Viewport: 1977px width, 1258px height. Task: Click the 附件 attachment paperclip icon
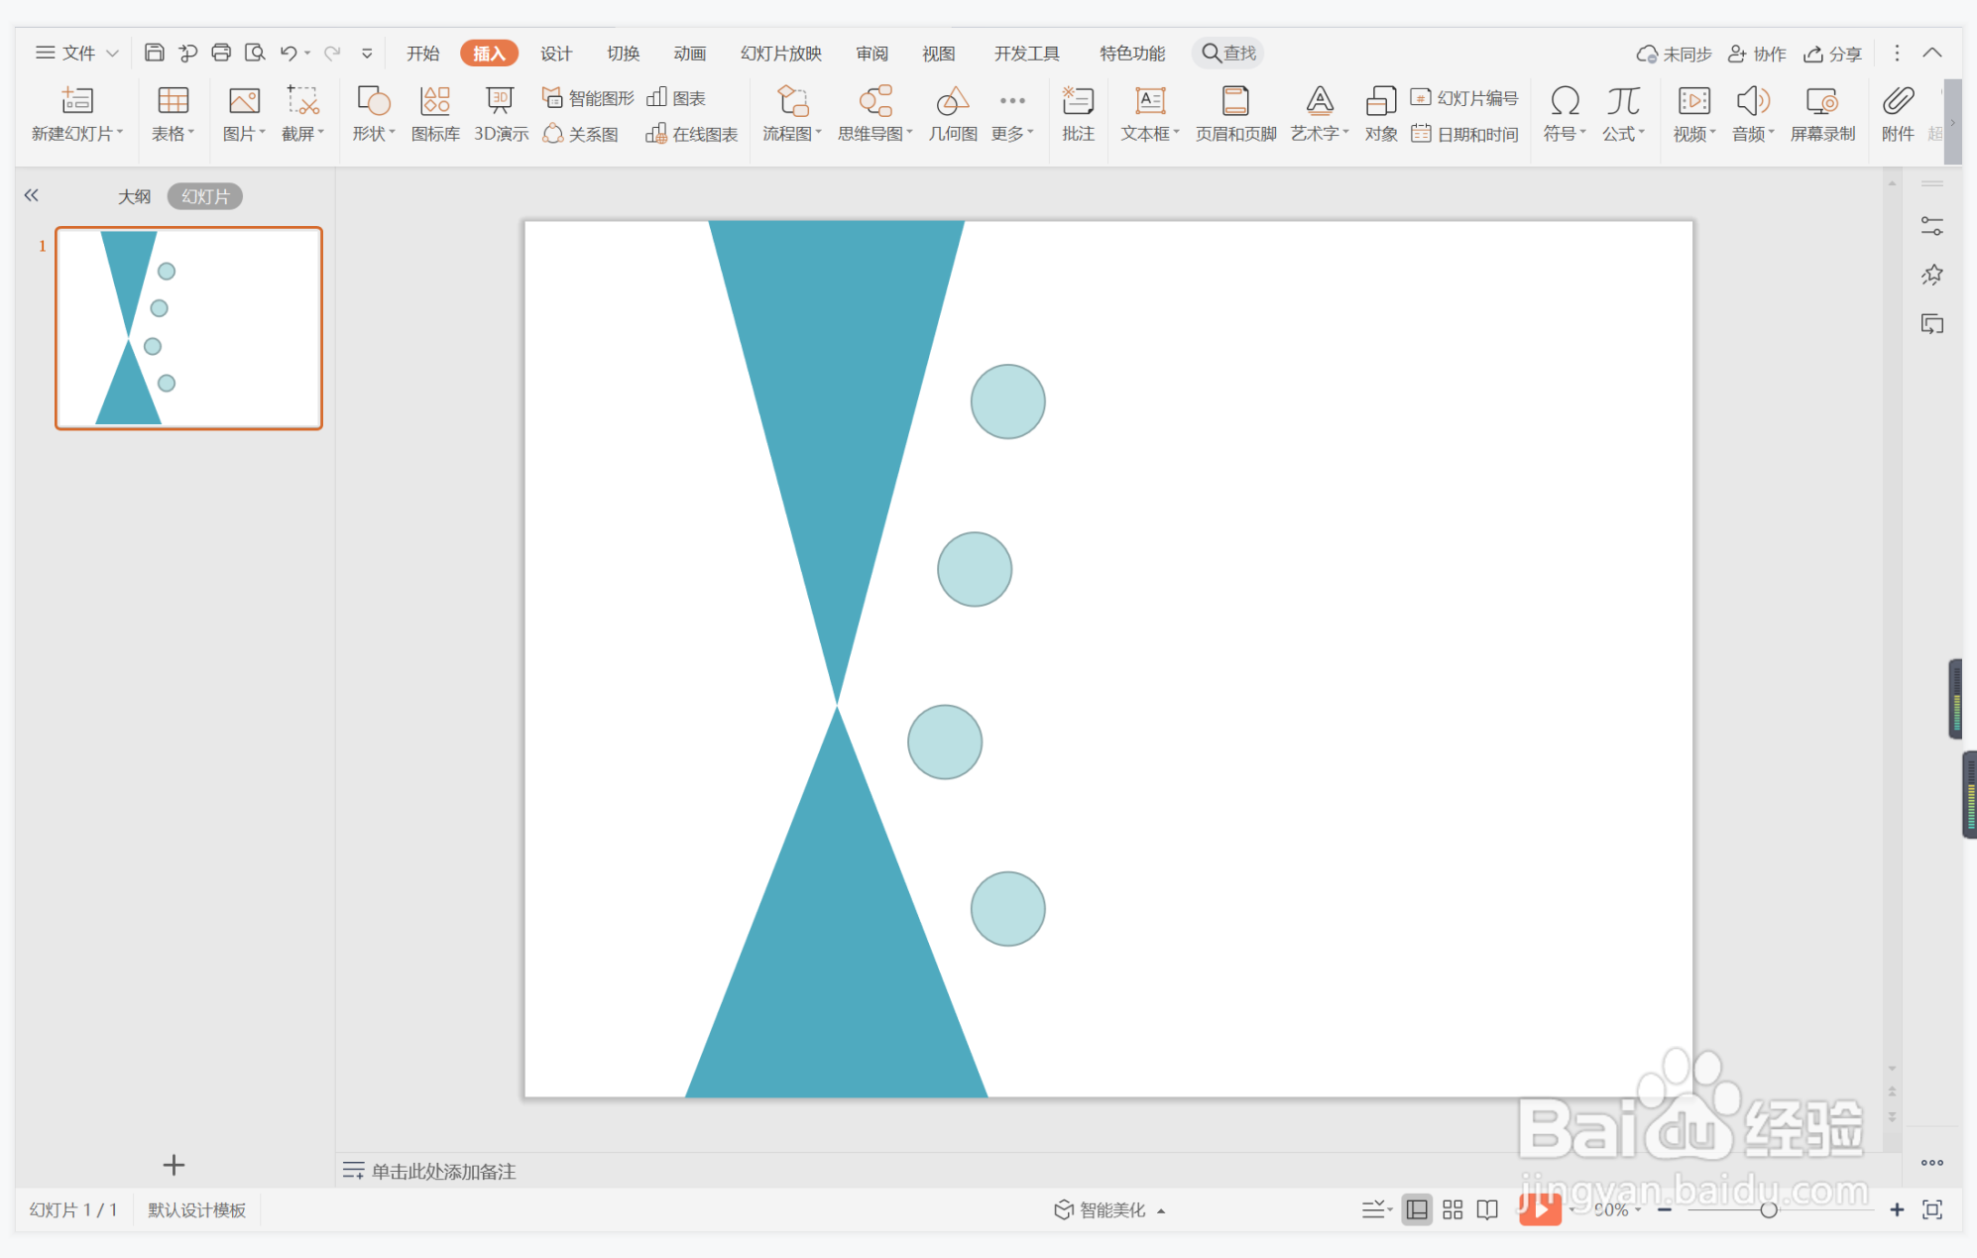pos(1897,102)
